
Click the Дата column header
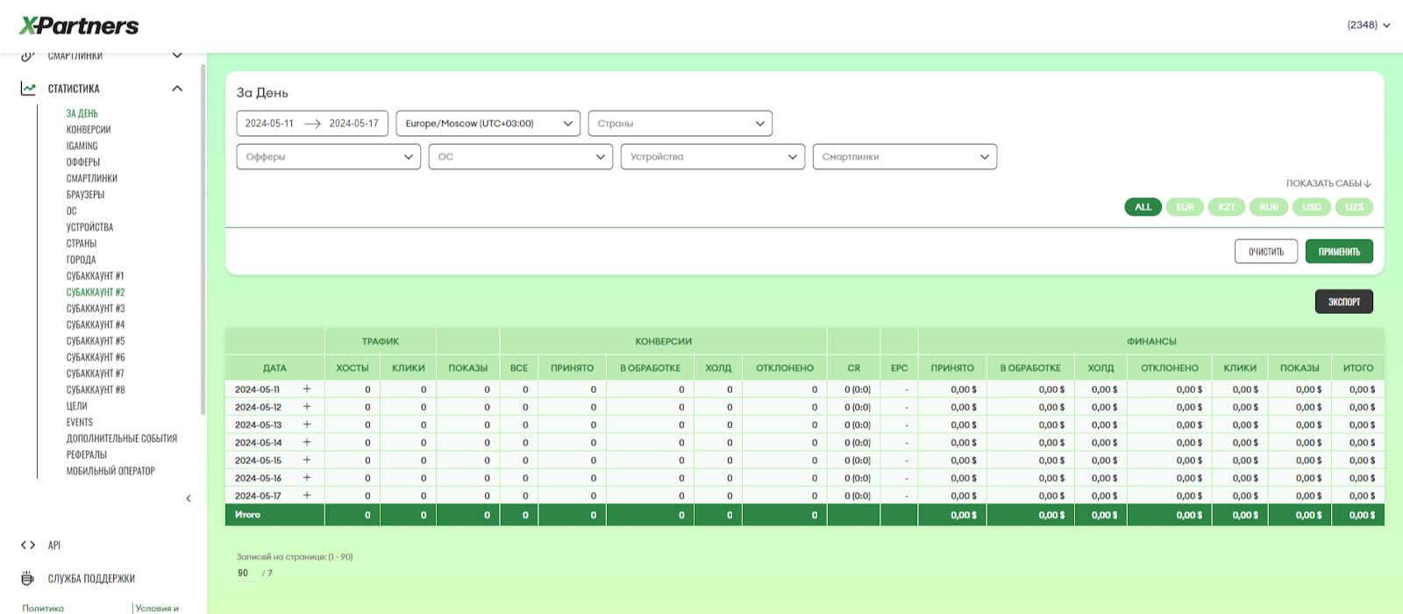coord(274,368)
